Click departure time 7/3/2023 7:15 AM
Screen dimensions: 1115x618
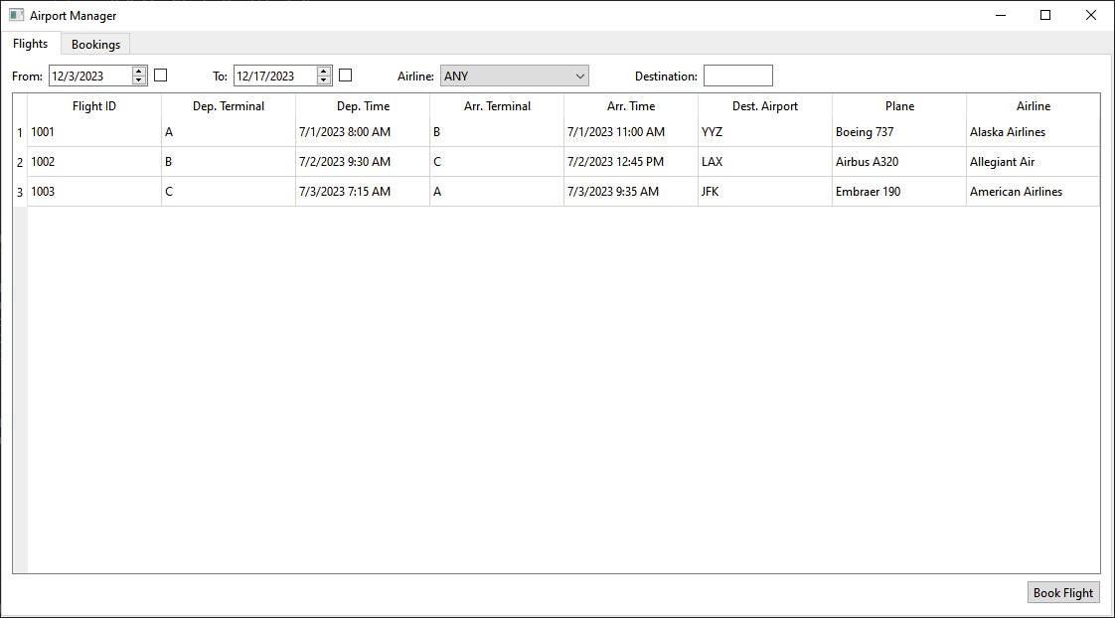363,192
